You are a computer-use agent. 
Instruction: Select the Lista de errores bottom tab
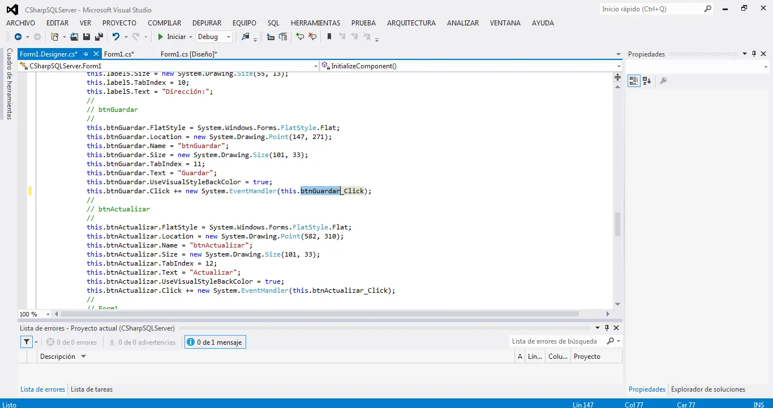[43, 389]
